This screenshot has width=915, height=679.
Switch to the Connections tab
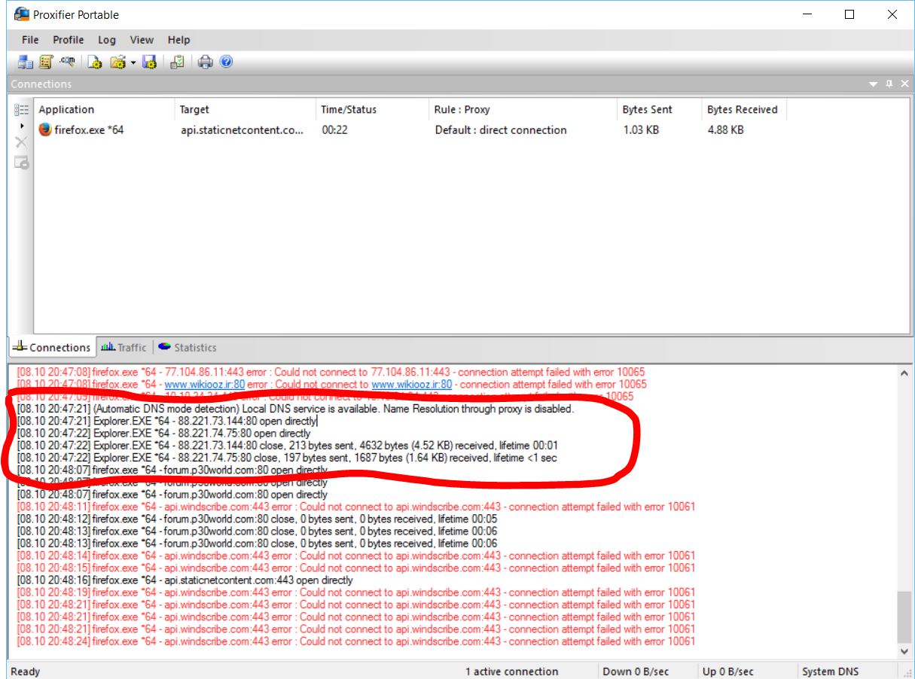52,347
